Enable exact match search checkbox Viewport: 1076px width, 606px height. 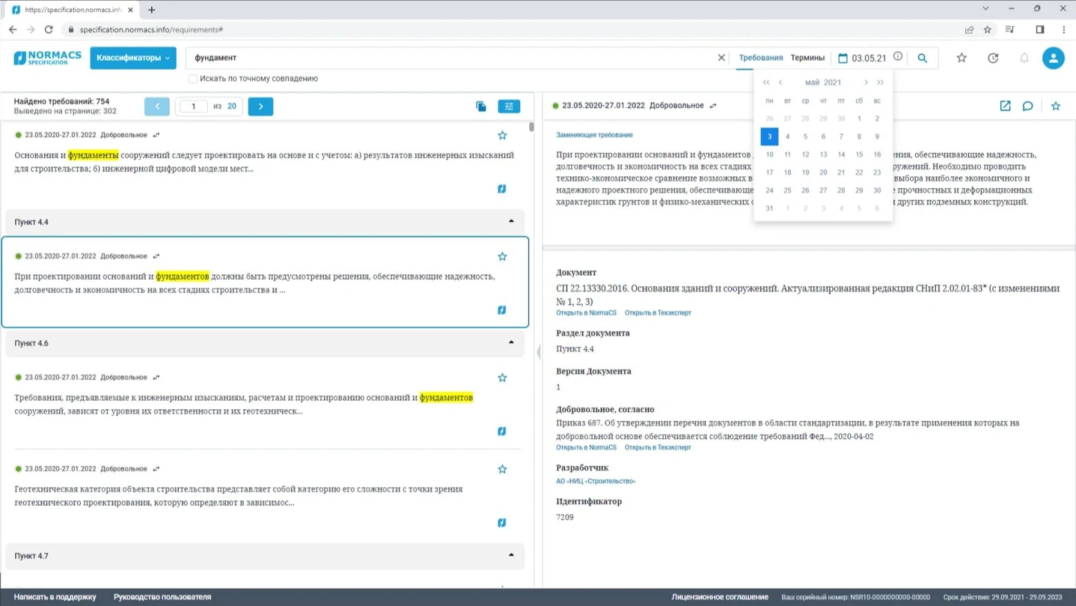pos(193,79)
